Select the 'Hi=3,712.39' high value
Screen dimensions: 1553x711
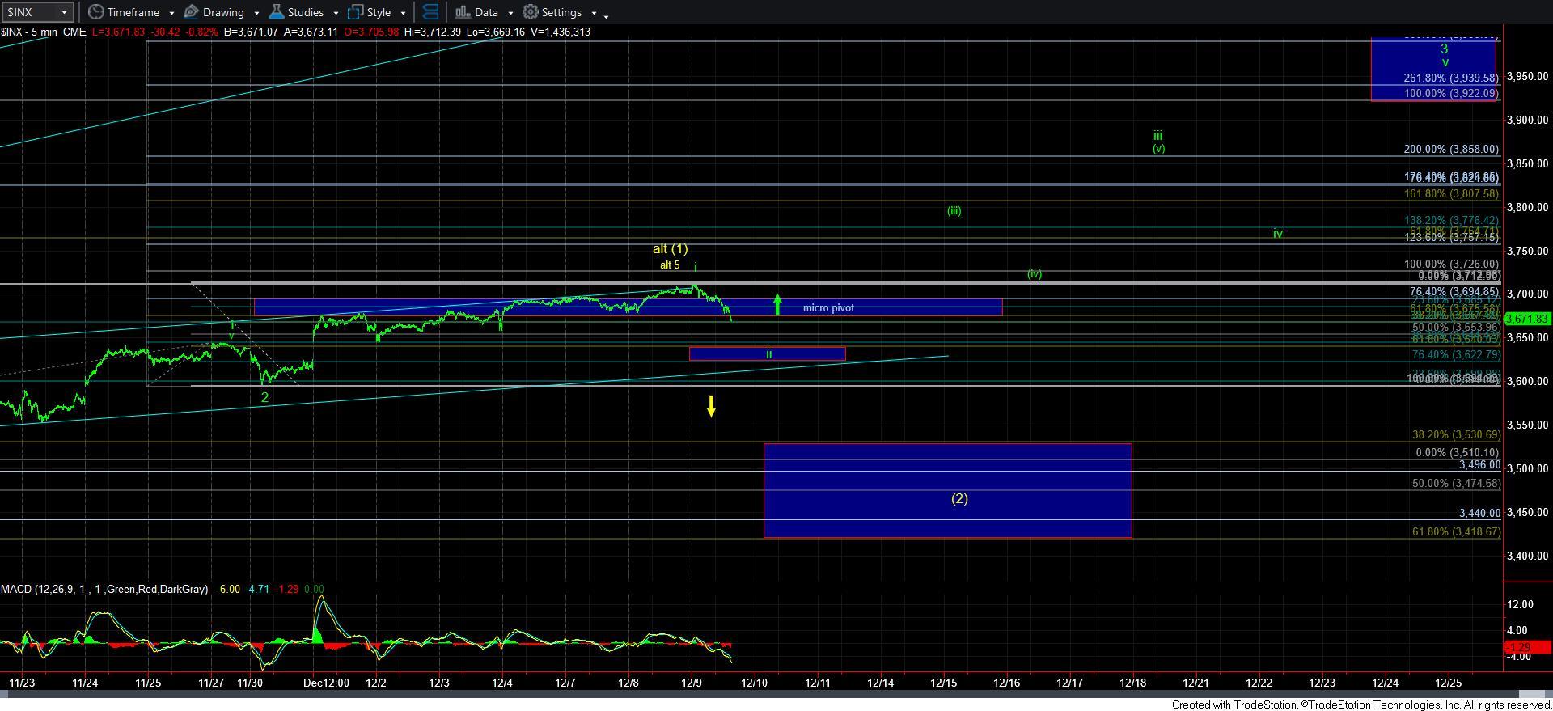click(x=433, y=32)
